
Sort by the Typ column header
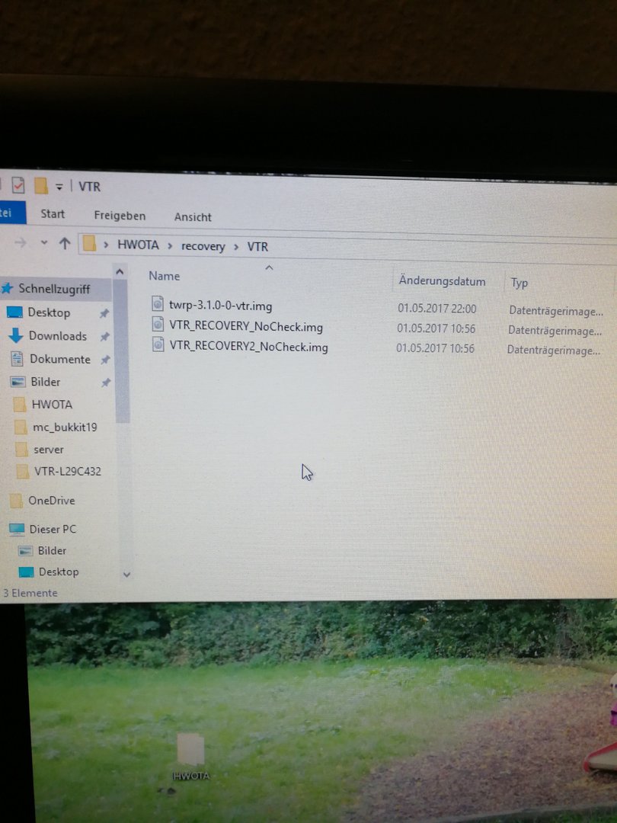(519, 283)
